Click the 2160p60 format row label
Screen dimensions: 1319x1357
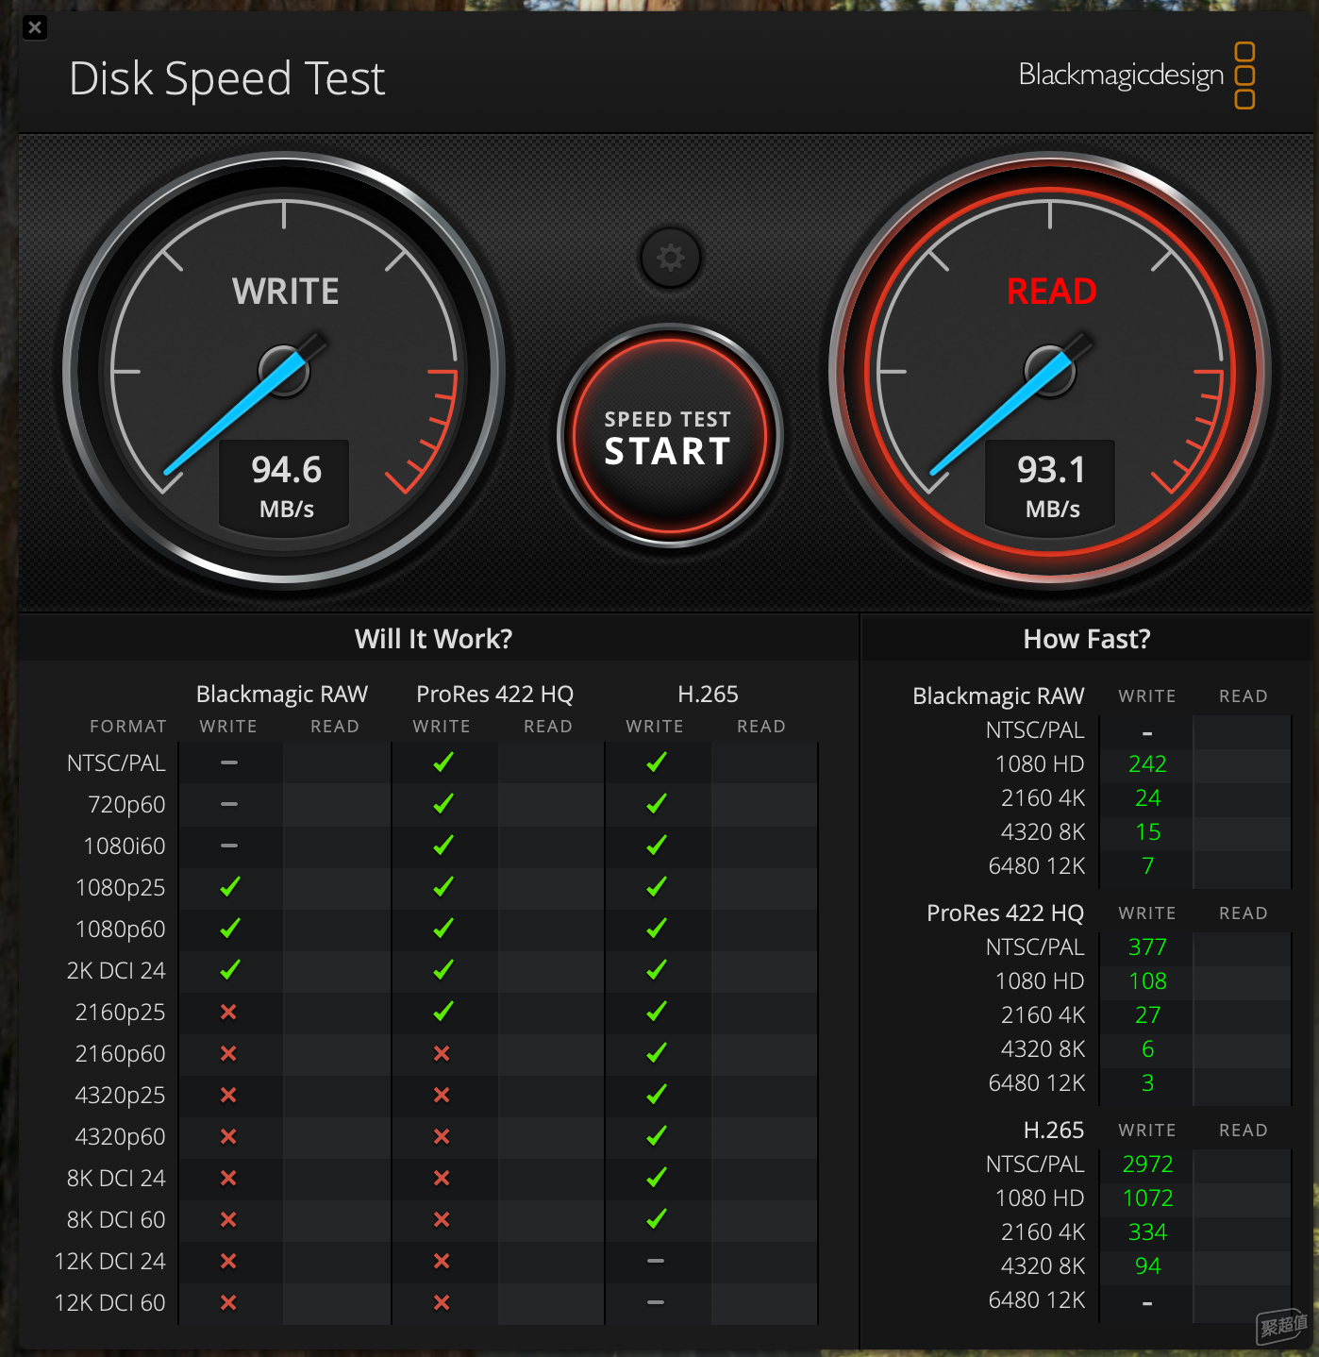tap(120, 1054)
